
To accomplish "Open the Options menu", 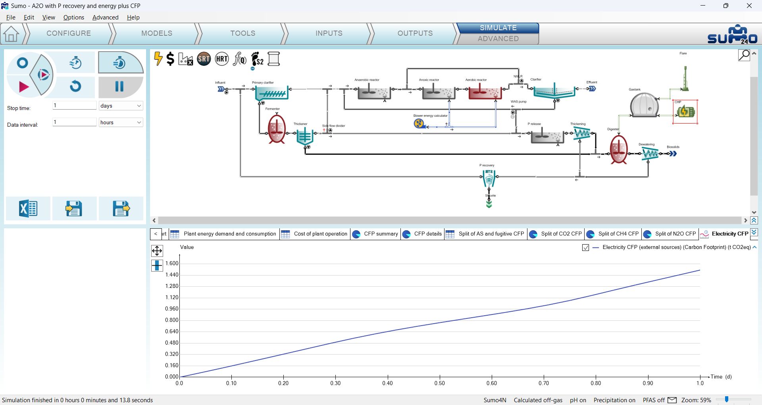I will 74,17.
